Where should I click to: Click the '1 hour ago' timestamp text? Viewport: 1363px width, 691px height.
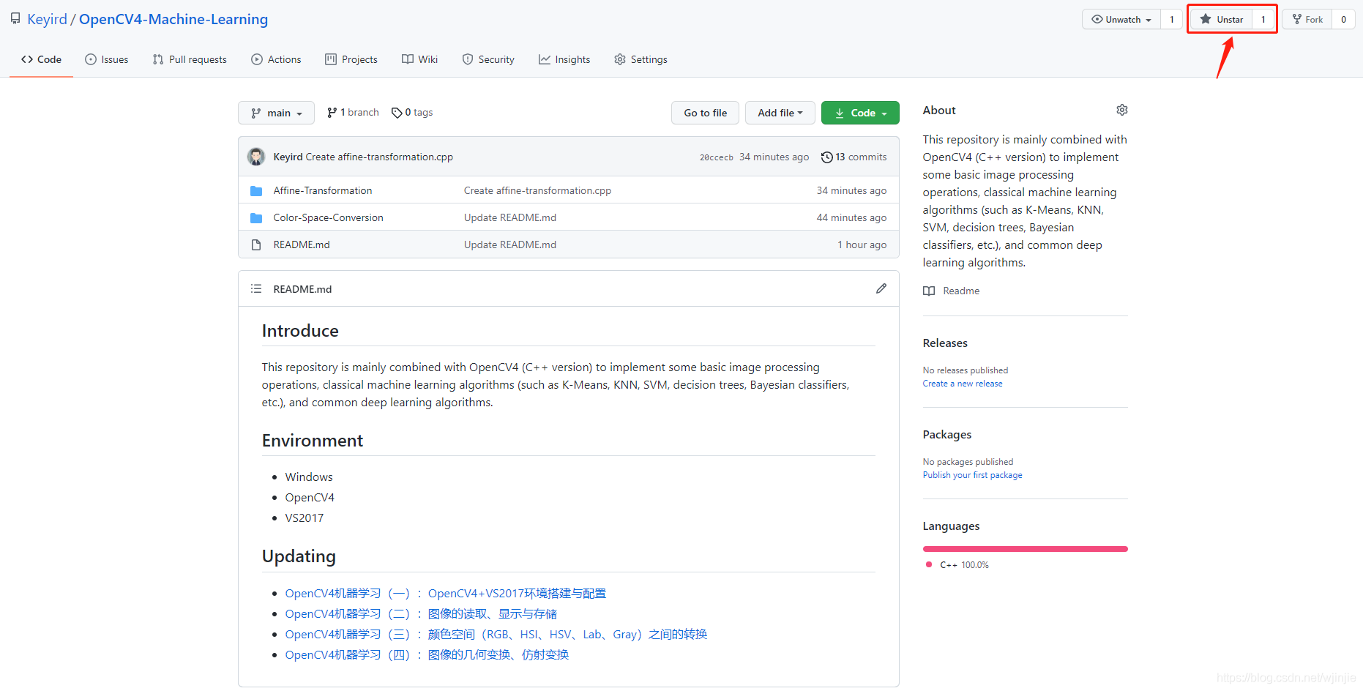pyautogui.click(x=862, y=244)
